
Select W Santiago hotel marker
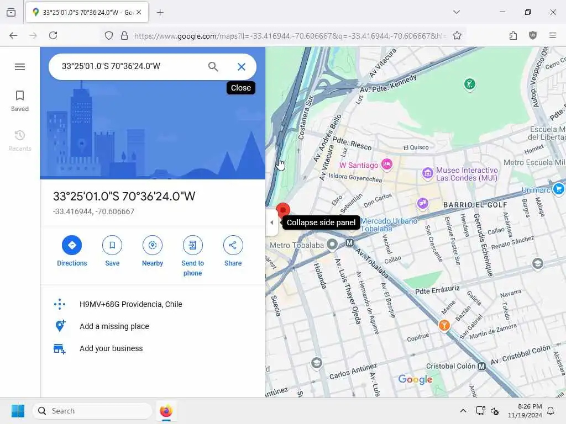[x=386, y=164]
